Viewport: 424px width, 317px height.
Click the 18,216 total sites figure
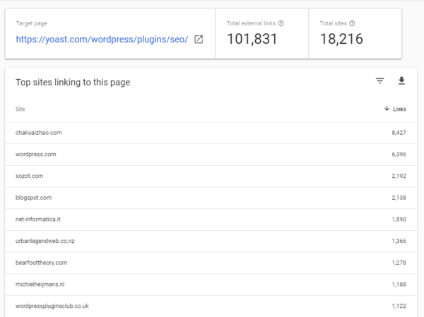(x=341, y=40)
